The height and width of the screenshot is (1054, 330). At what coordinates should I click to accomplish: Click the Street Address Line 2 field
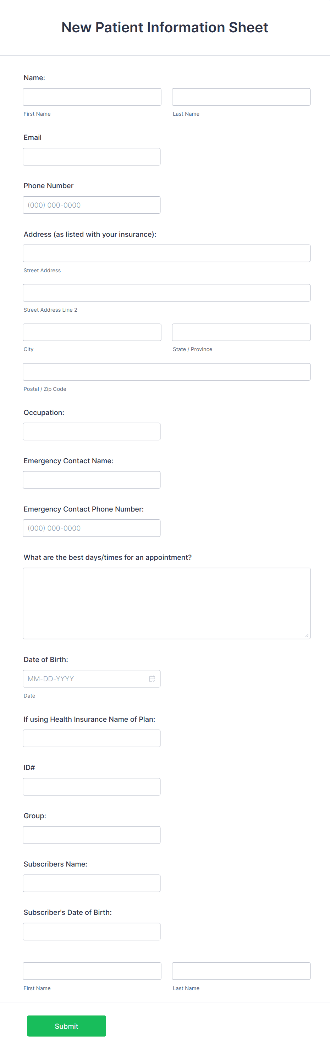pos(166,293)
